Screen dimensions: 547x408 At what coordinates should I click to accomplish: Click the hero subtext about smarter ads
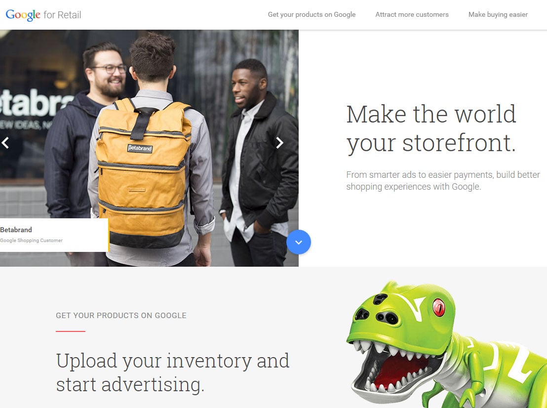click(x=443, y=181)
